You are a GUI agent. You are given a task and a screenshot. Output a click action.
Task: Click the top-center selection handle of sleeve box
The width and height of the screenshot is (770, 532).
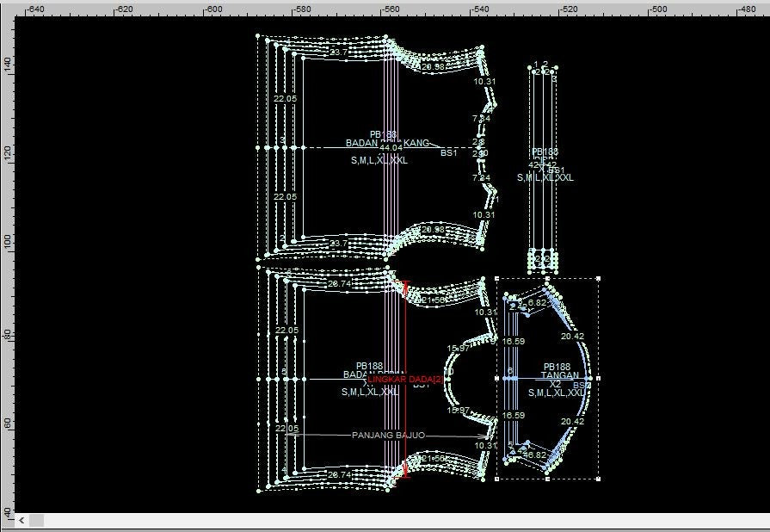[547, 278]
